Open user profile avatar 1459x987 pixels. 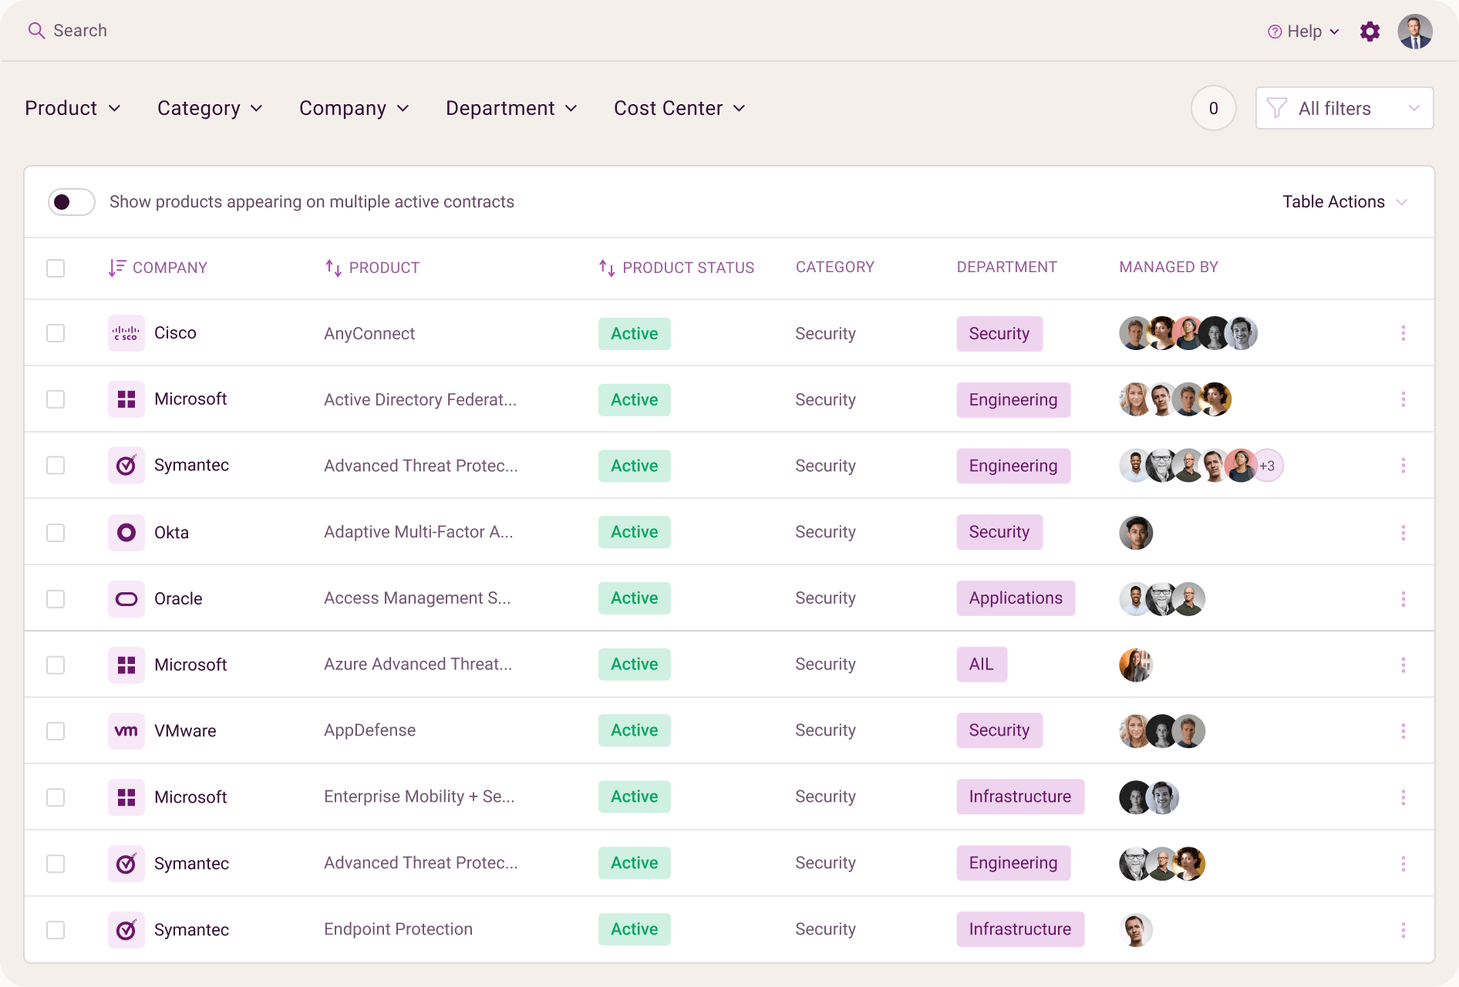point(1415,32)
